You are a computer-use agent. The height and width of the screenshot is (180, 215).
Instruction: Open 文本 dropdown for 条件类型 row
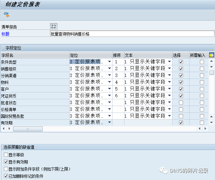(x=170, y=62)
